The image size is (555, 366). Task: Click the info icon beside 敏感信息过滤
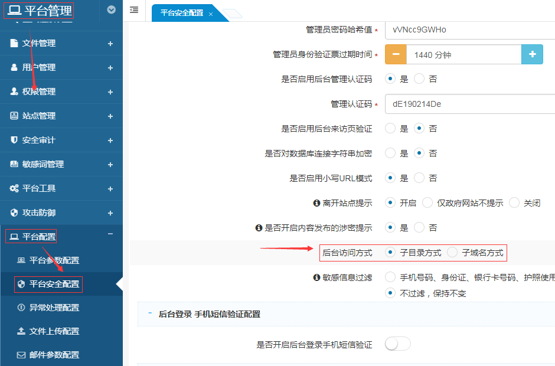(316, 277)
